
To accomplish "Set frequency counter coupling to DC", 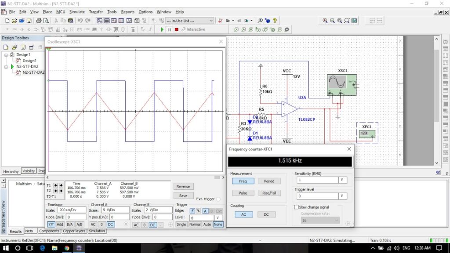I will pos(266,214).
